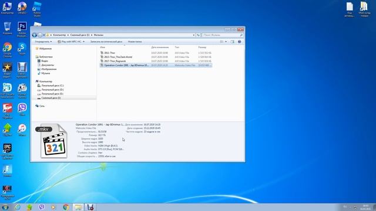Open Google Chrome desktop shortcut

click(x=7, y=49)
